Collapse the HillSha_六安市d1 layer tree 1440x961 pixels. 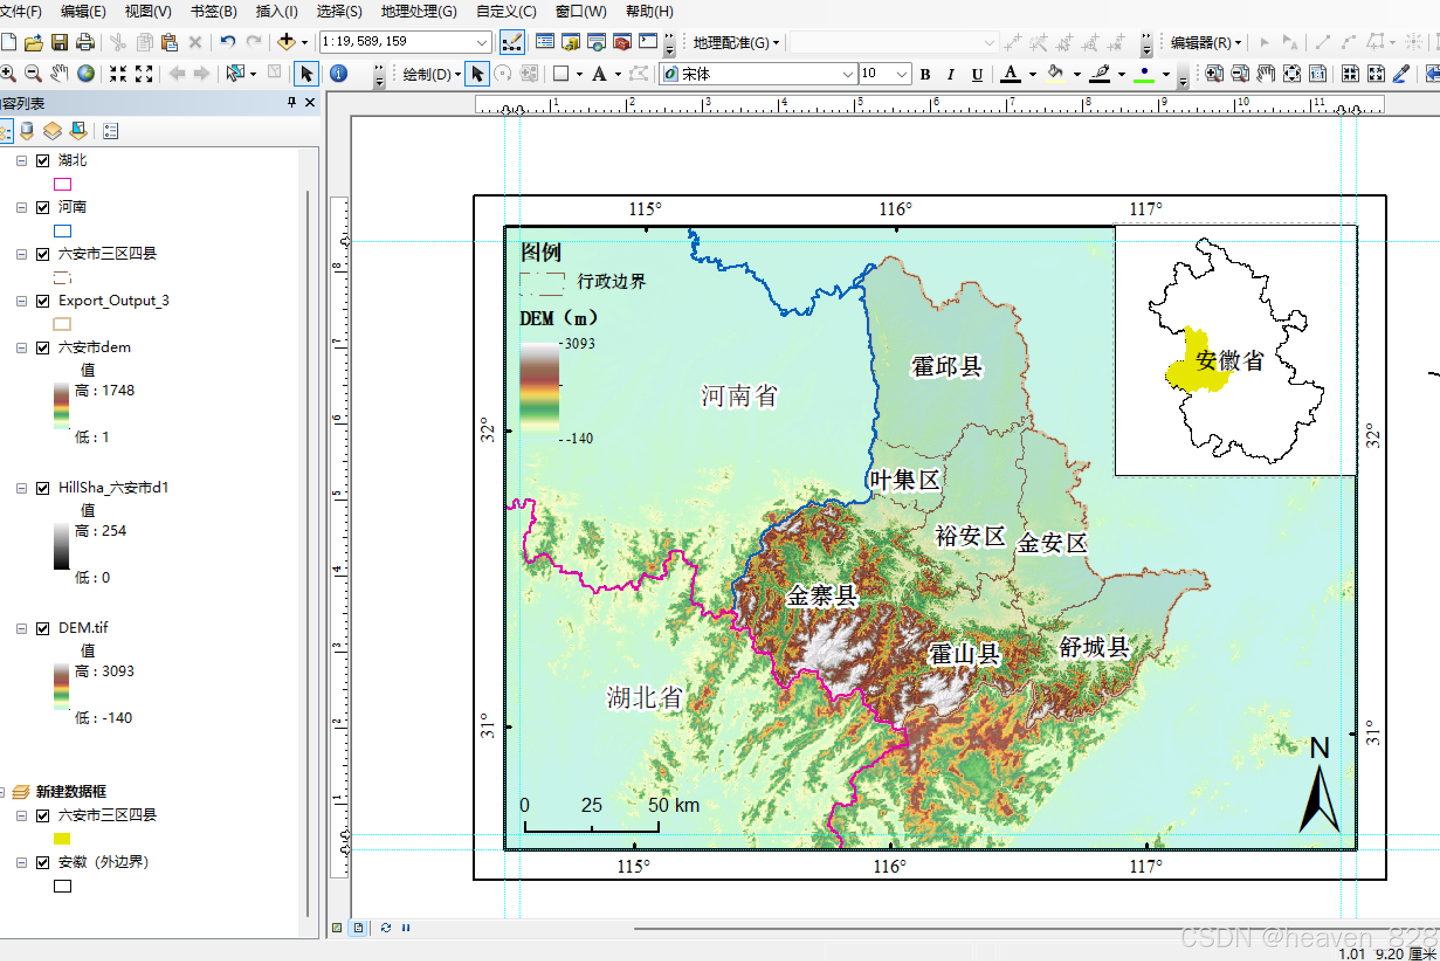click(x=22, y=488)
